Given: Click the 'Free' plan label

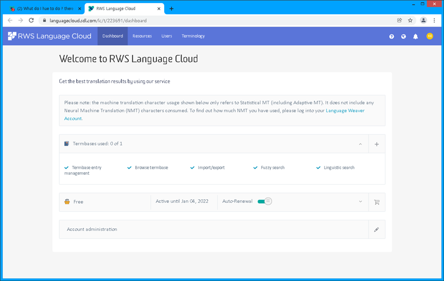Looking at the screenshot, I should (78, 202).
